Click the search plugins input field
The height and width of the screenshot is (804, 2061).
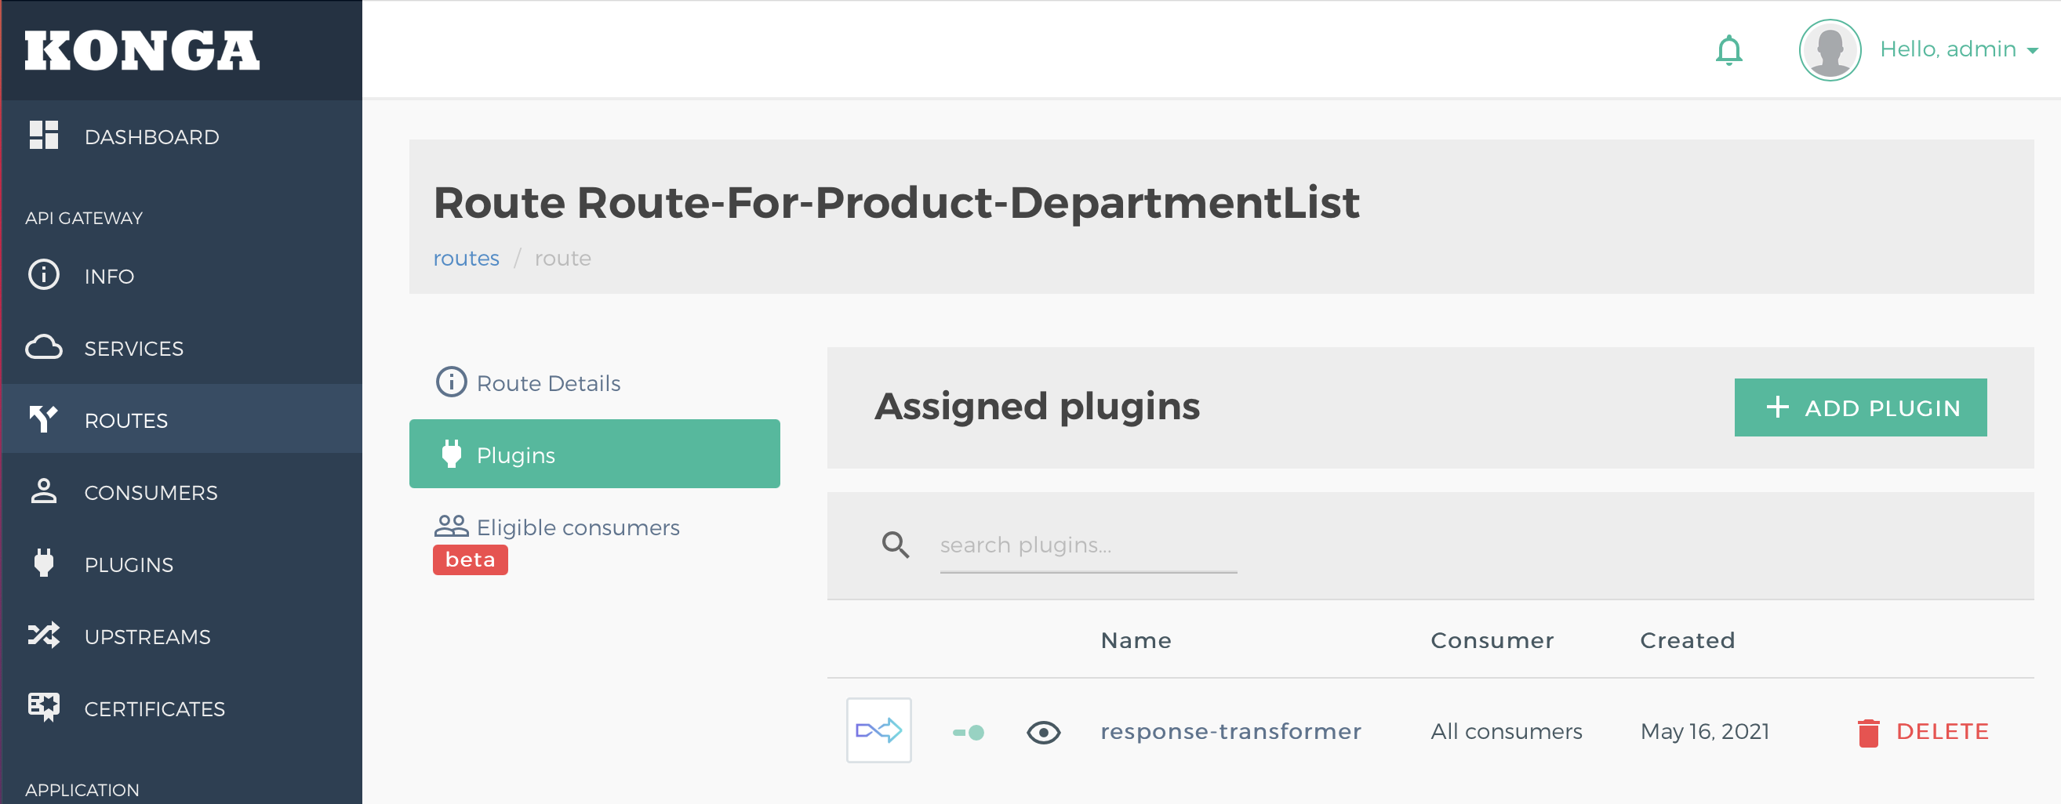tap(1088, 545)
